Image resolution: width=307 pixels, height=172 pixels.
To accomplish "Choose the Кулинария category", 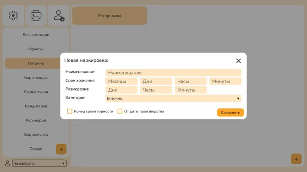I will point(36,120).
